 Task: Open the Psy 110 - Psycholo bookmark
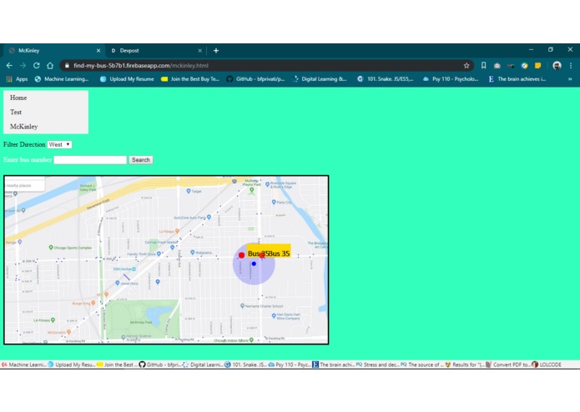pos(450,79)
